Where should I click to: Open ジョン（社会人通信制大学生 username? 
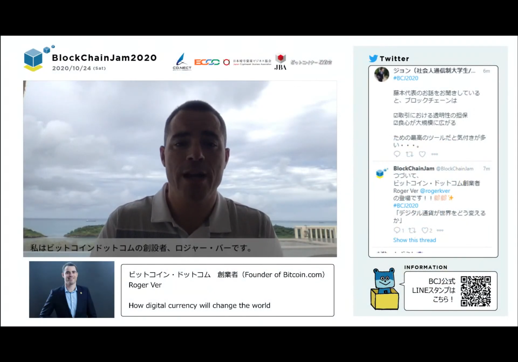(x=434, y=70)
